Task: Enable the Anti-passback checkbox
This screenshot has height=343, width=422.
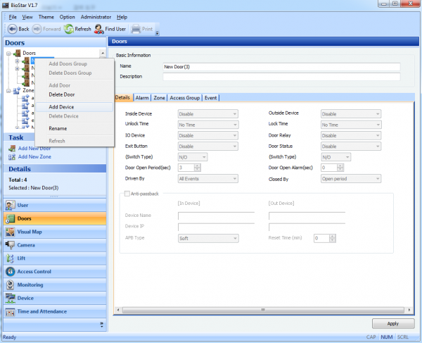Action: point(127,194)
